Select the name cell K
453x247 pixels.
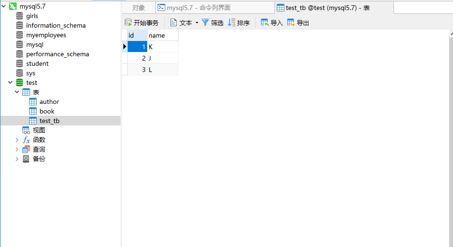[162, 47]
